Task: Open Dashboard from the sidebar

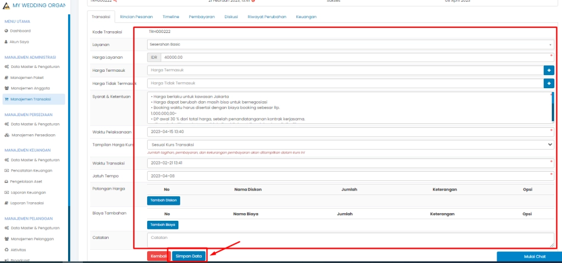Action: tap(21, 31)
